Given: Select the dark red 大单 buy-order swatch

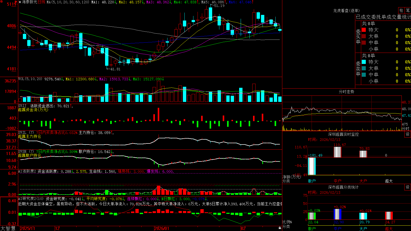Looking at the screenshot, I should tap(364, 36).
